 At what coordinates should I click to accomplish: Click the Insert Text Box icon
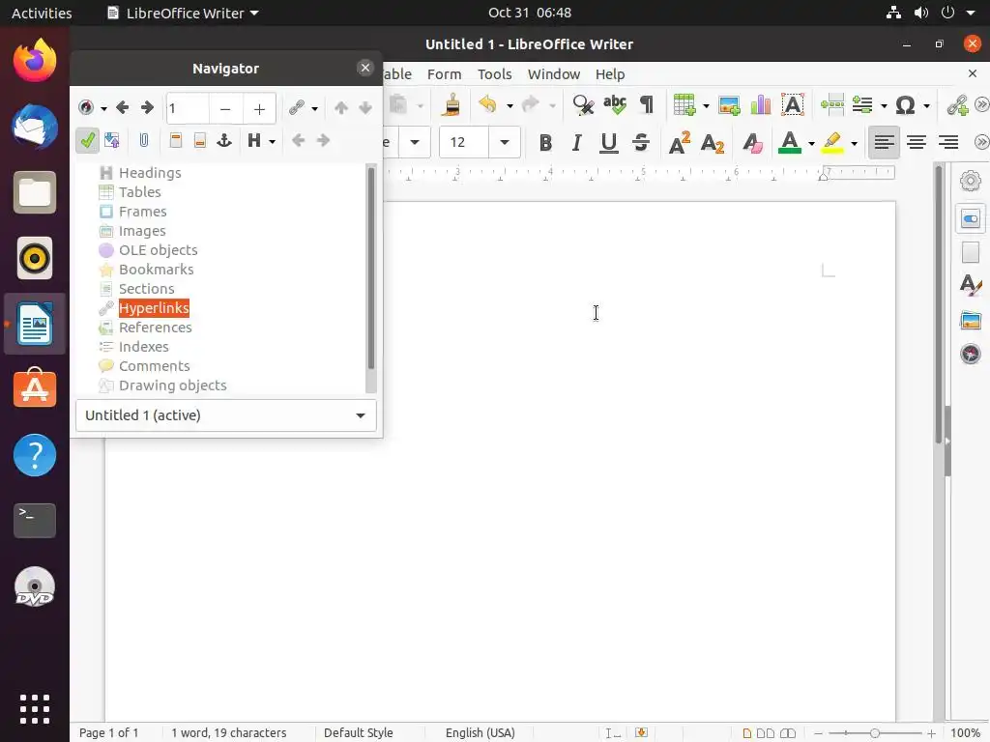[x=793, y=104]
